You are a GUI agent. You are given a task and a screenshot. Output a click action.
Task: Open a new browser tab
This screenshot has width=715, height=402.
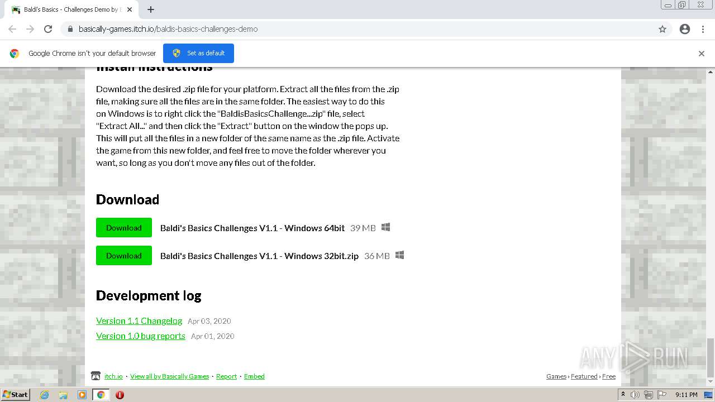(151, 9)
